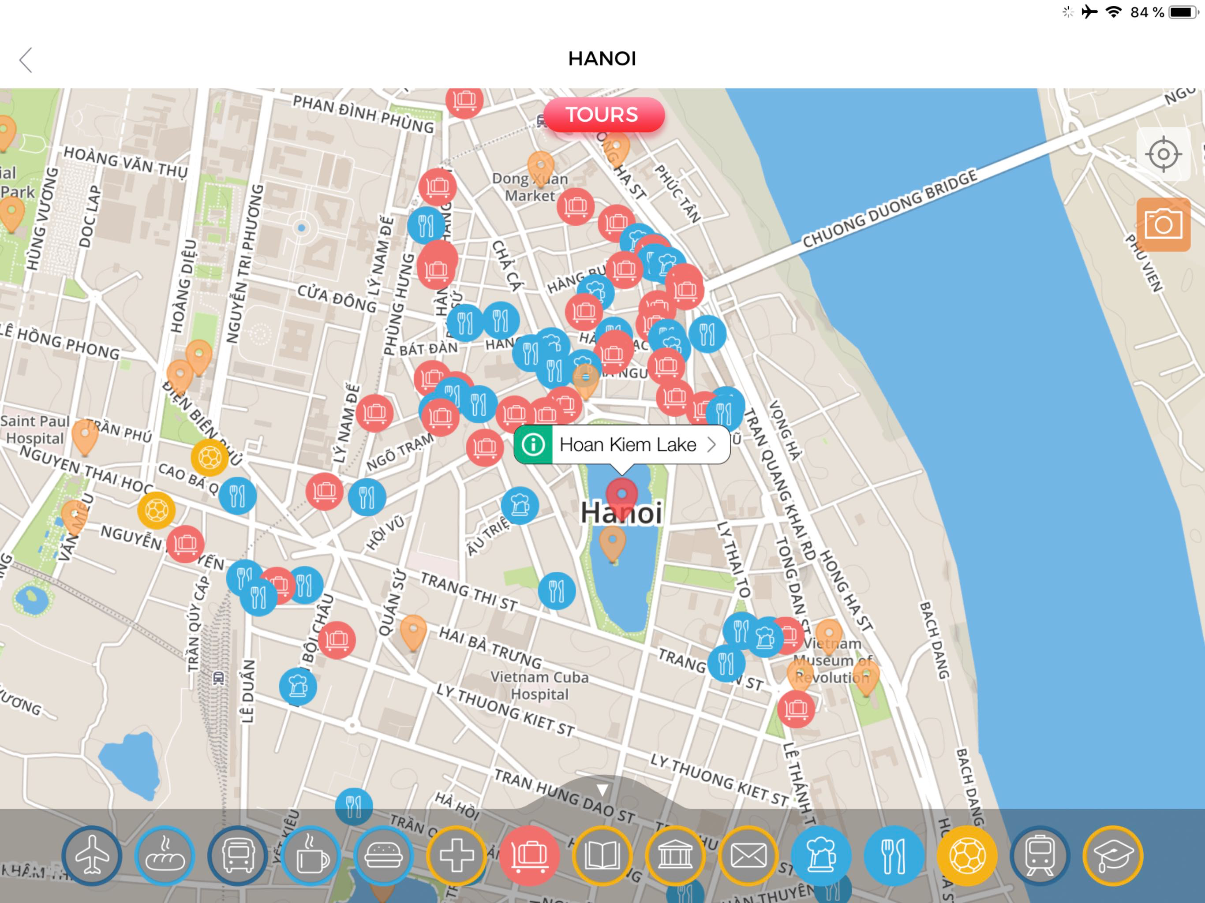Toggle the bus station category filter
The width and height of the screenshot is (1205, 903).
[238, 856]
